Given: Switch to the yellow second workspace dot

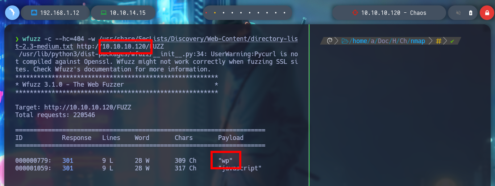Looking at the screenshot, I should 215,13.
